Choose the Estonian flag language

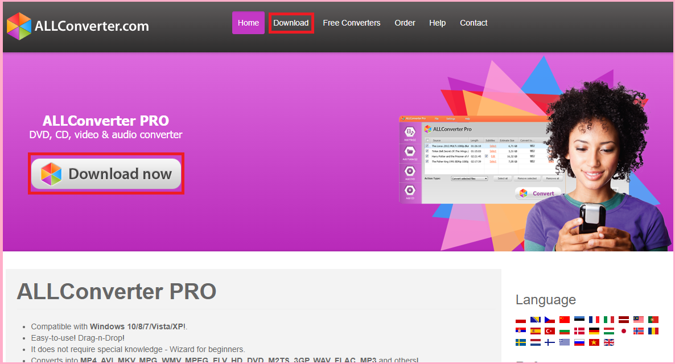(x=579, y=320)
